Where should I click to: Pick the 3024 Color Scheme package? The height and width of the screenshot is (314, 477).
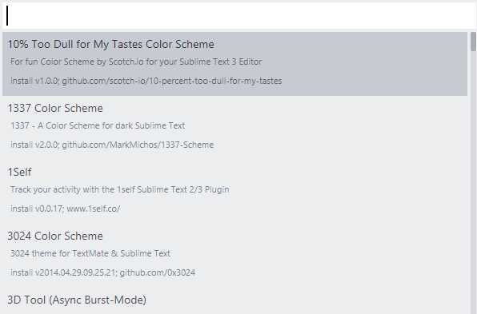pyautogui.click(x=234, y=256)
